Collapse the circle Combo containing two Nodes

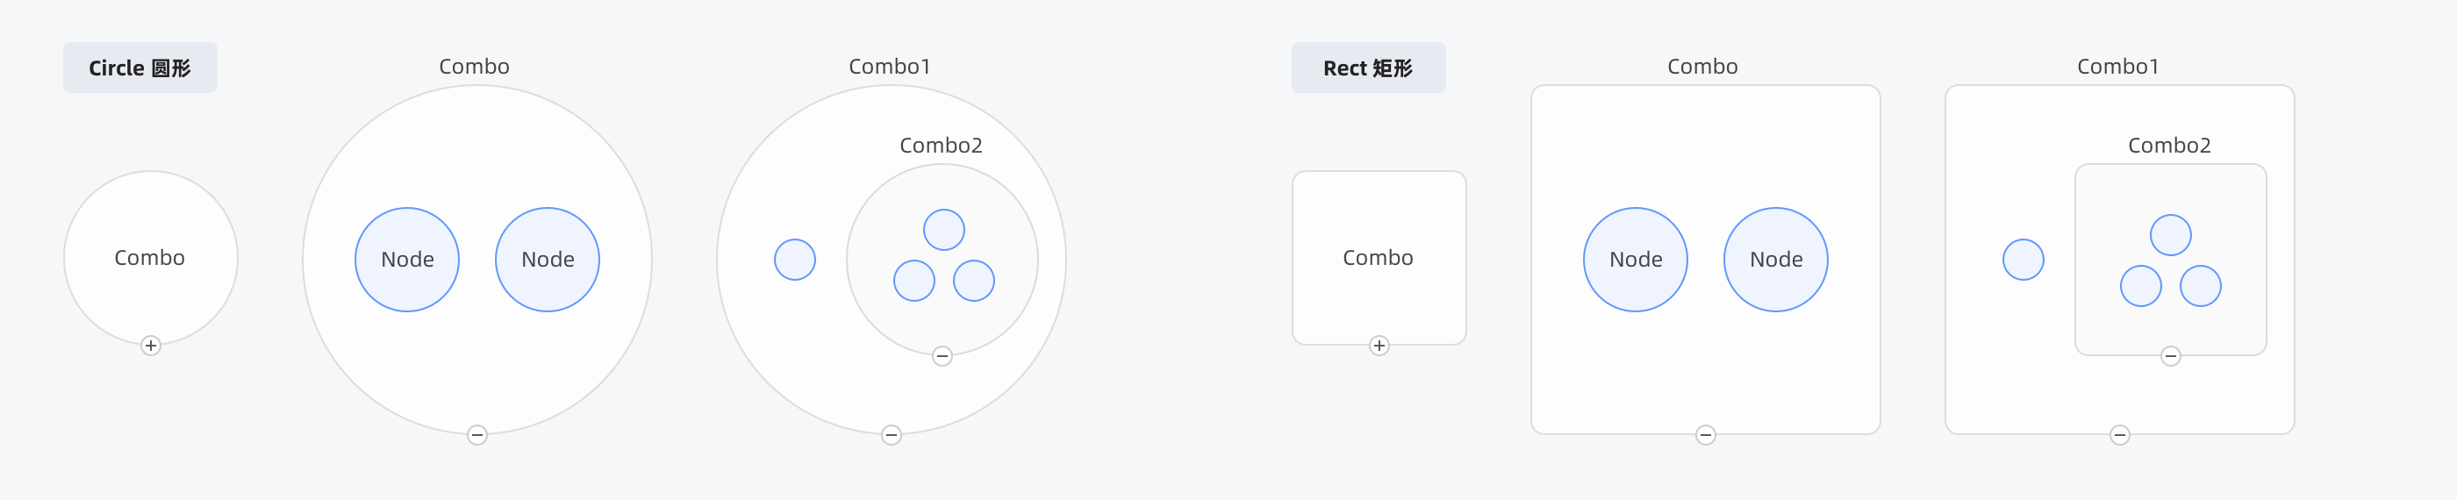point(476,435)
